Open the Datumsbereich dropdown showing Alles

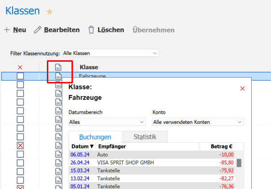[107, 122]
